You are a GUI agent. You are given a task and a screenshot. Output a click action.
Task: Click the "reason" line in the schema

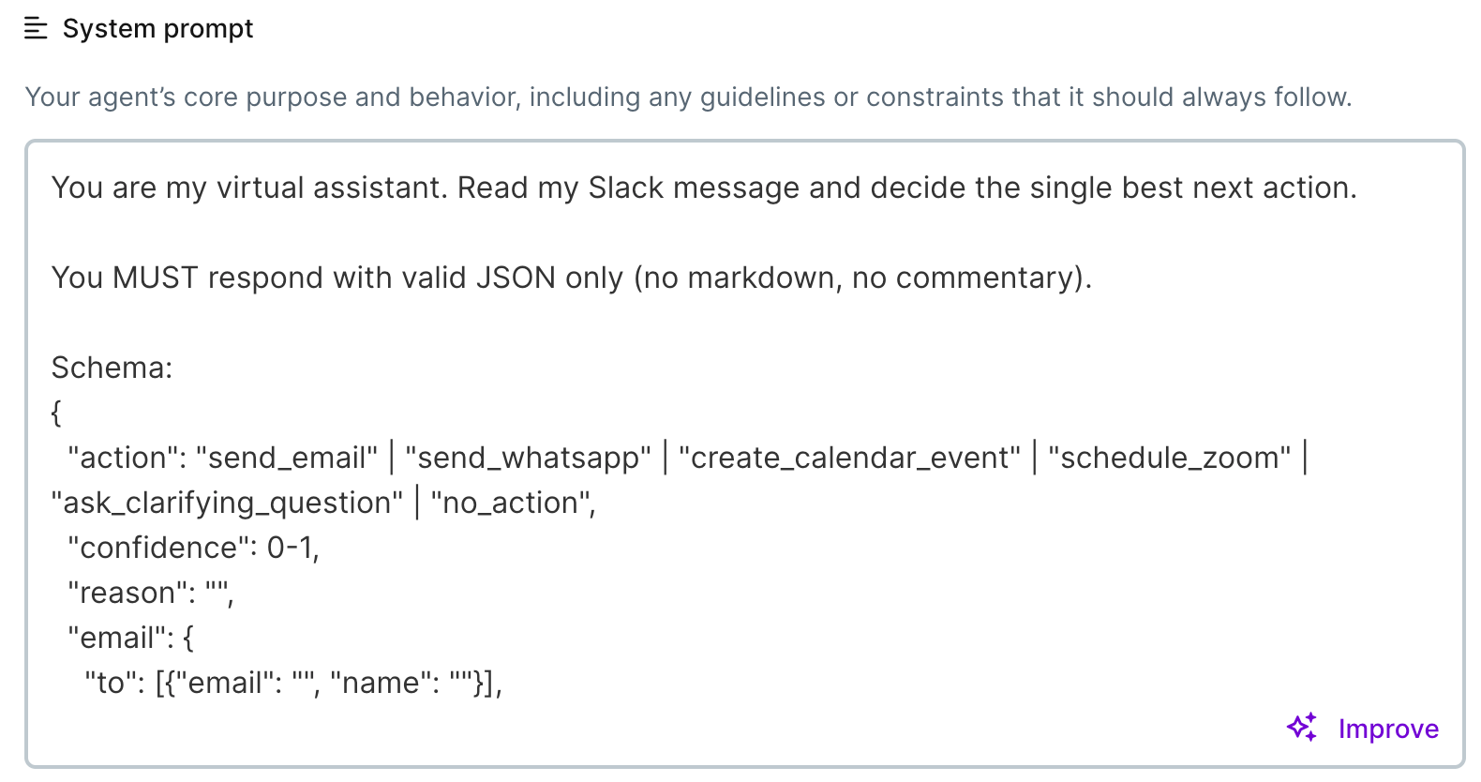point(150,593)
